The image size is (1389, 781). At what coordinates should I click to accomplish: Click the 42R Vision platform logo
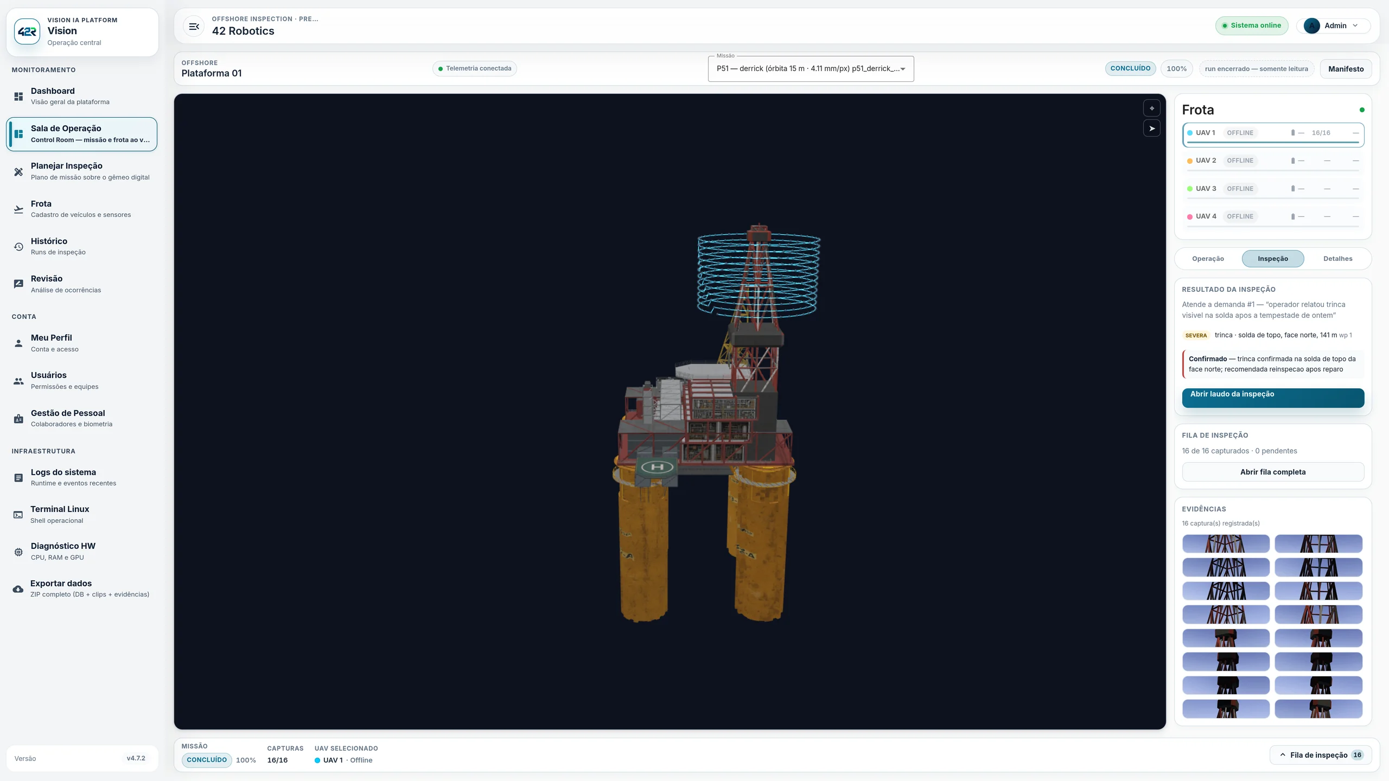pos(27,31)
